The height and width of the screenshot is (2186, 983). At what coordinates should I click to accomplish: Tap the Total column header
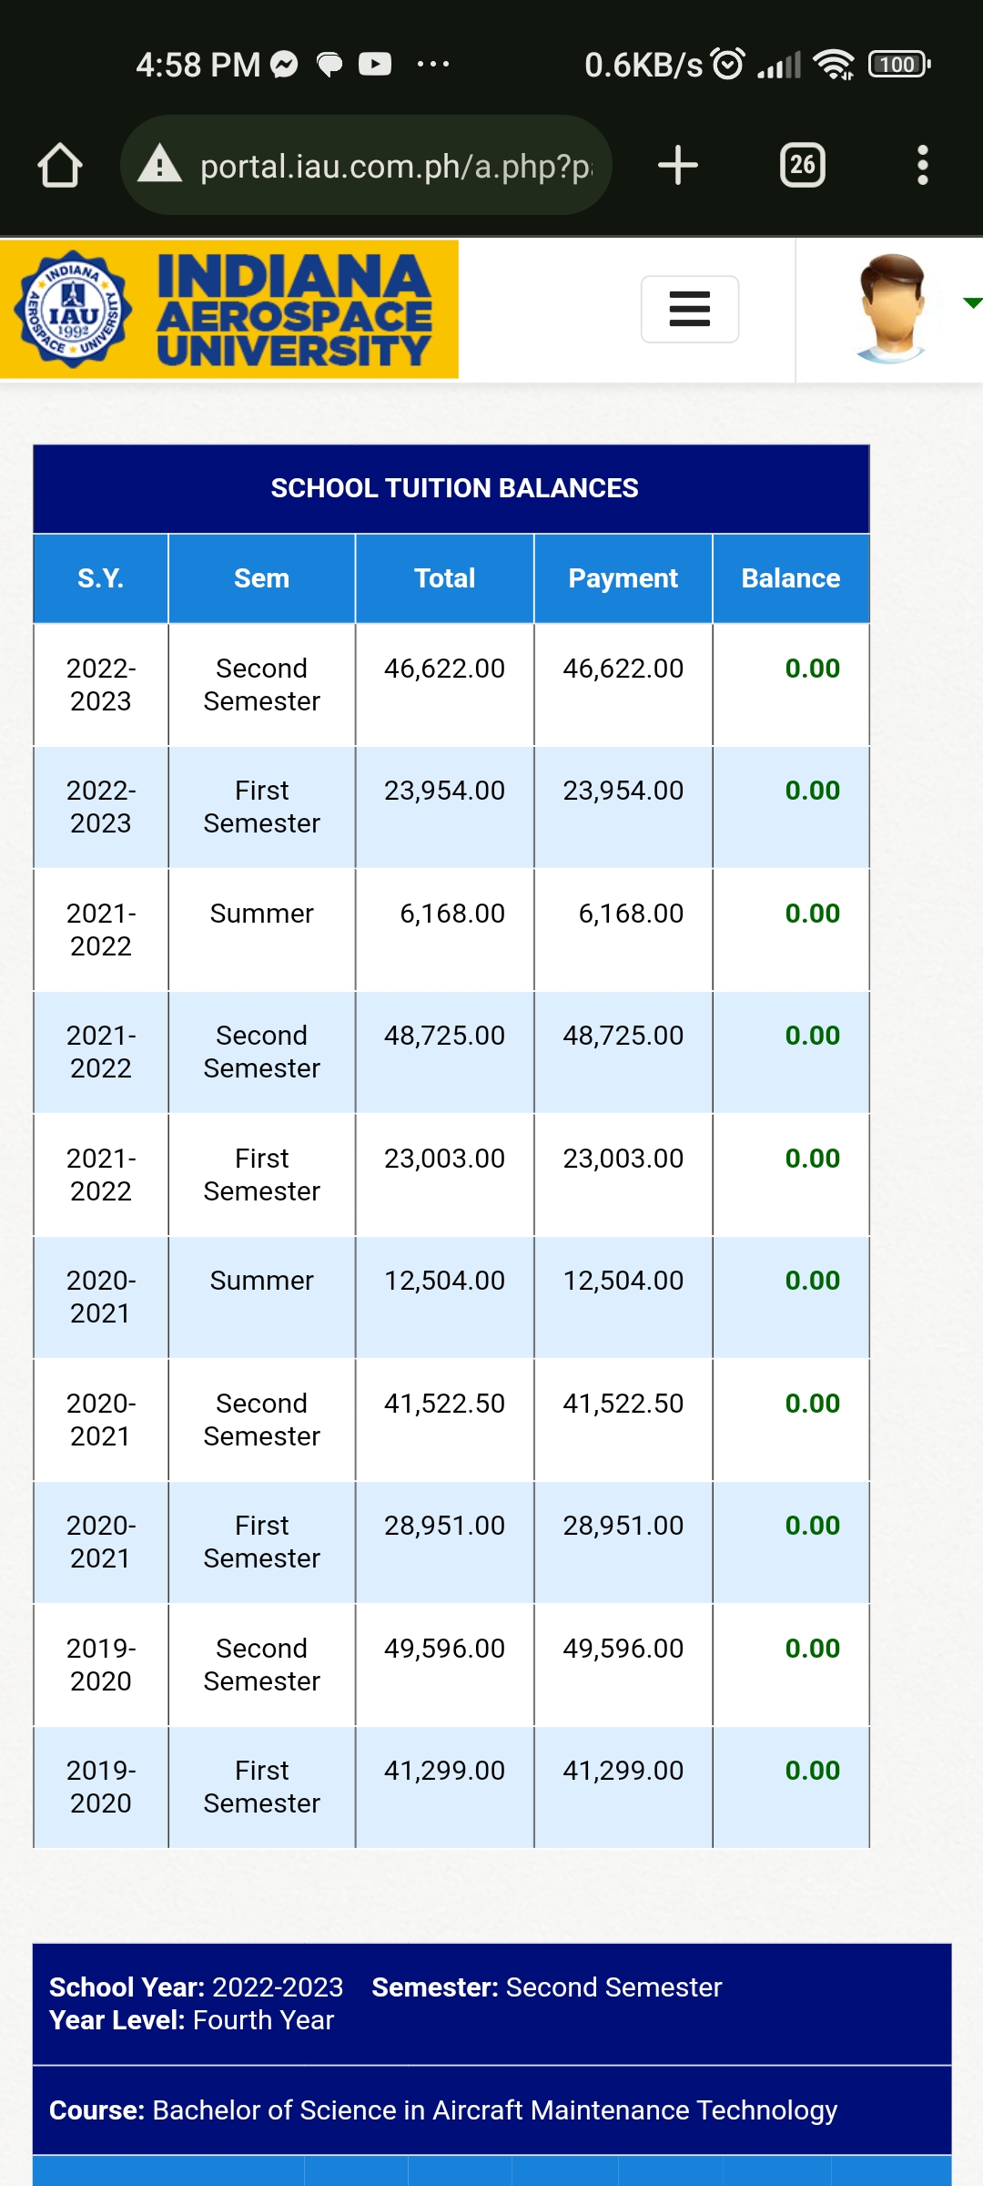coord(444,578)
